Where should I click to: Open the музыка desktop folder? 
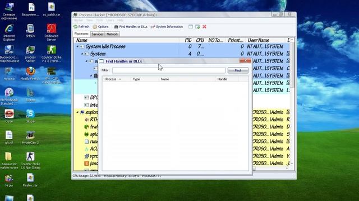point(9,73)
